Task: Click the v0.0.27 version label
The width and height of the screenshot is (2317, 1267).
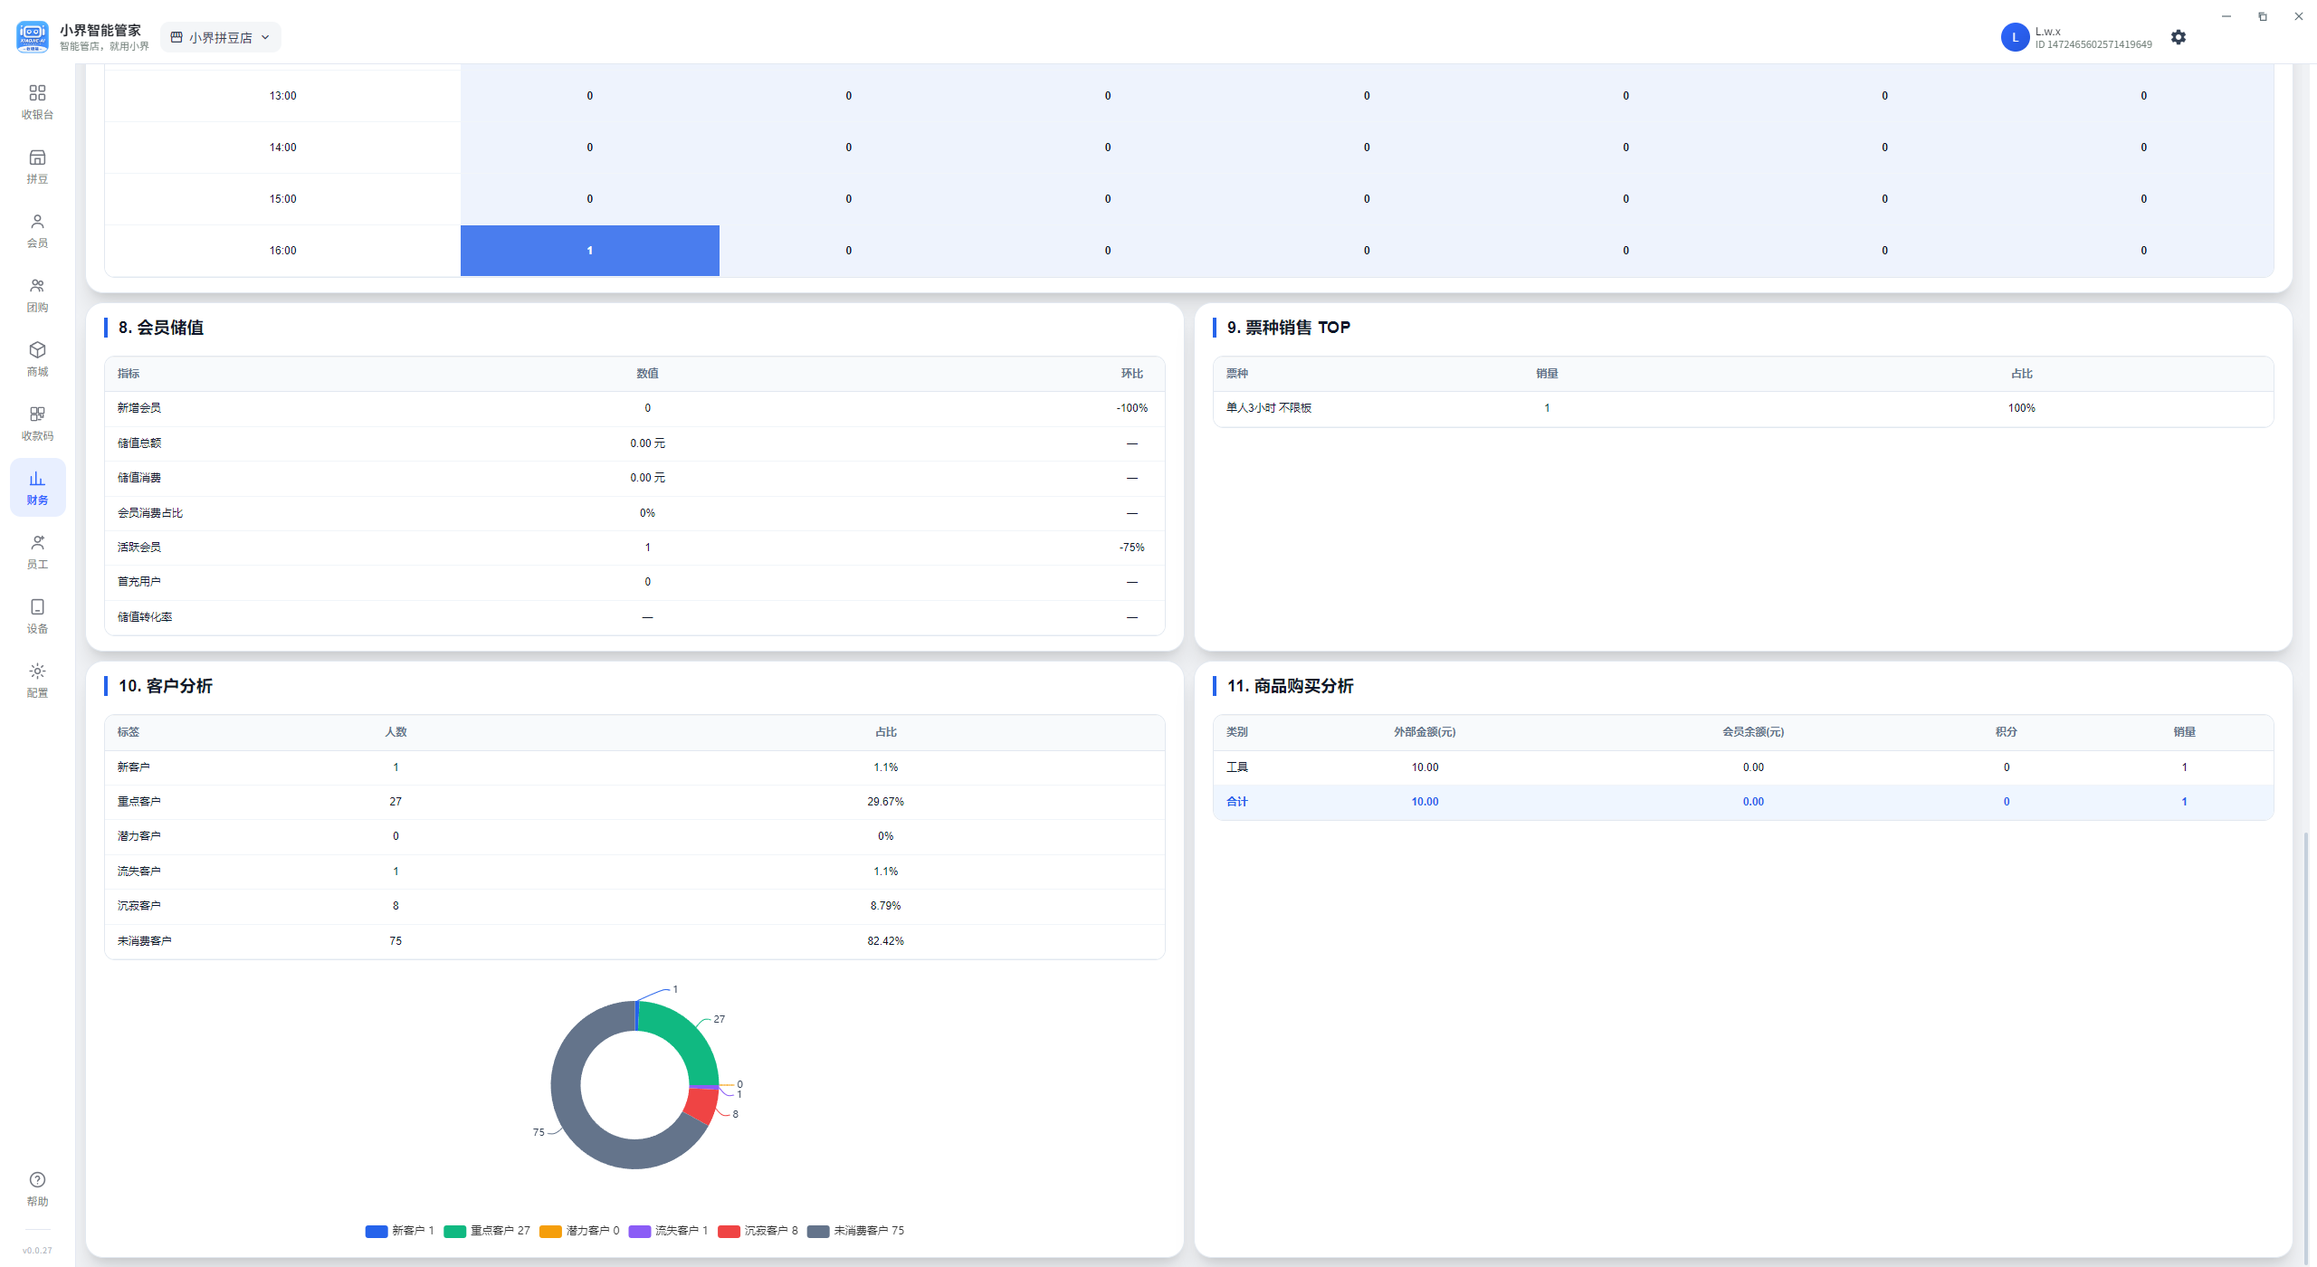Action: click(x=37, y=1251)
